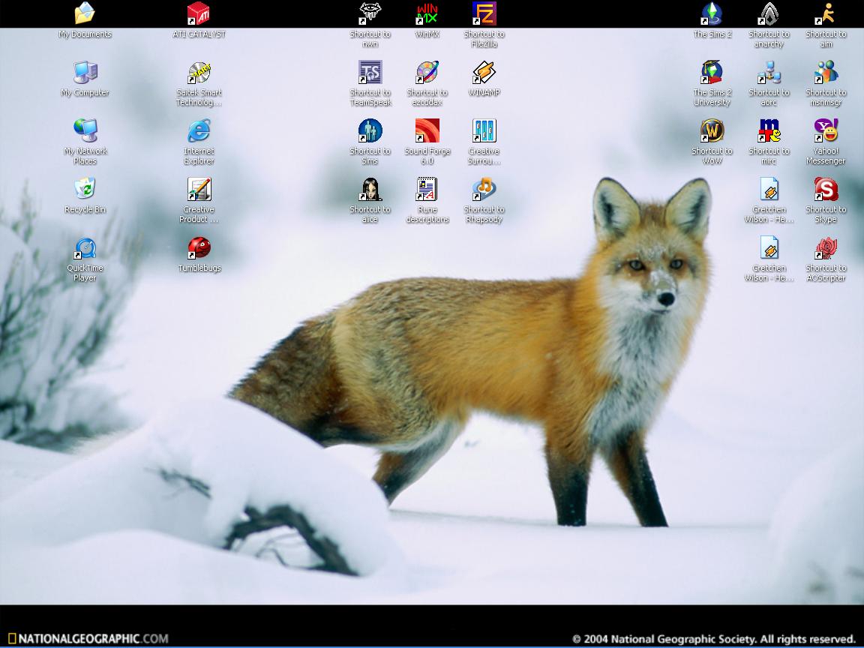Launch the WINAMP shortcut
The width and height of the screenshot is (864, 648).
click(484, 73)
